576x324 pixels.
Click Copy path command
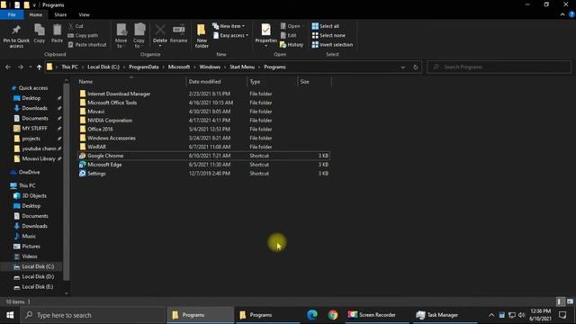[x=83, y=35]
